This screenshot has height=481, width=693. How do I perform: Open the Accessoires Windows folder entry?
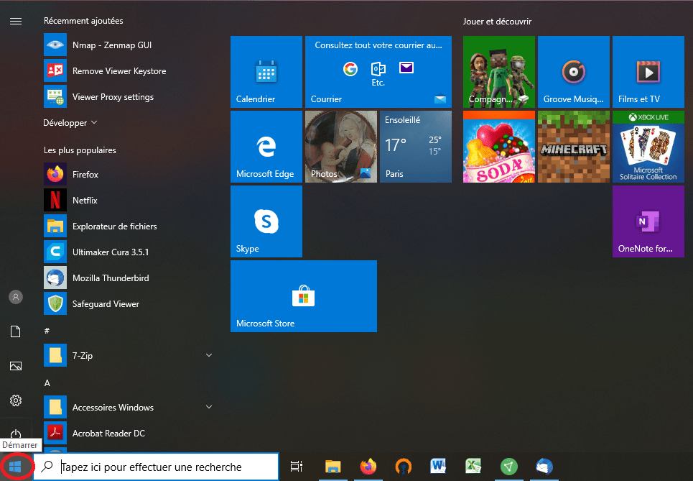coord(128,408)
